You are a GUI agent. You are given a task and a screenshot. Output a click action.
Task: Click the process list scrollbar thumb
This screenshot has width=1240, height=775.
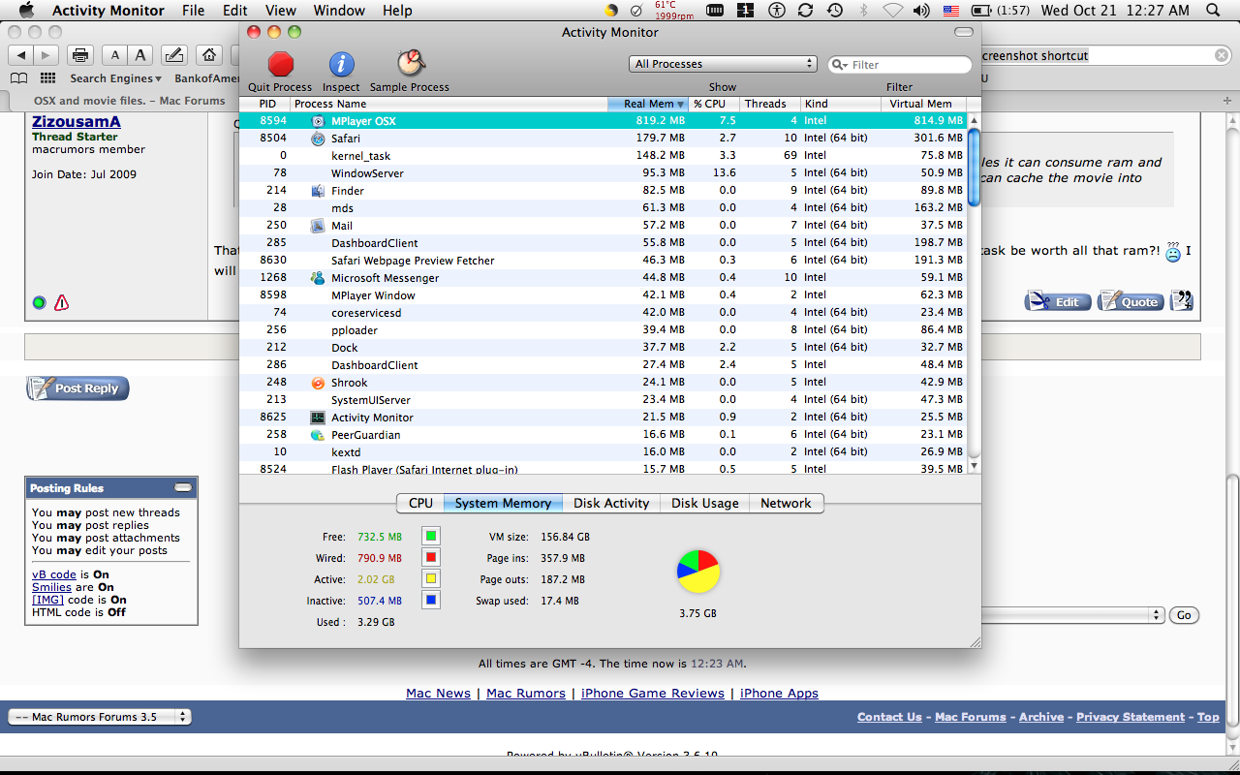coord(975,167)
